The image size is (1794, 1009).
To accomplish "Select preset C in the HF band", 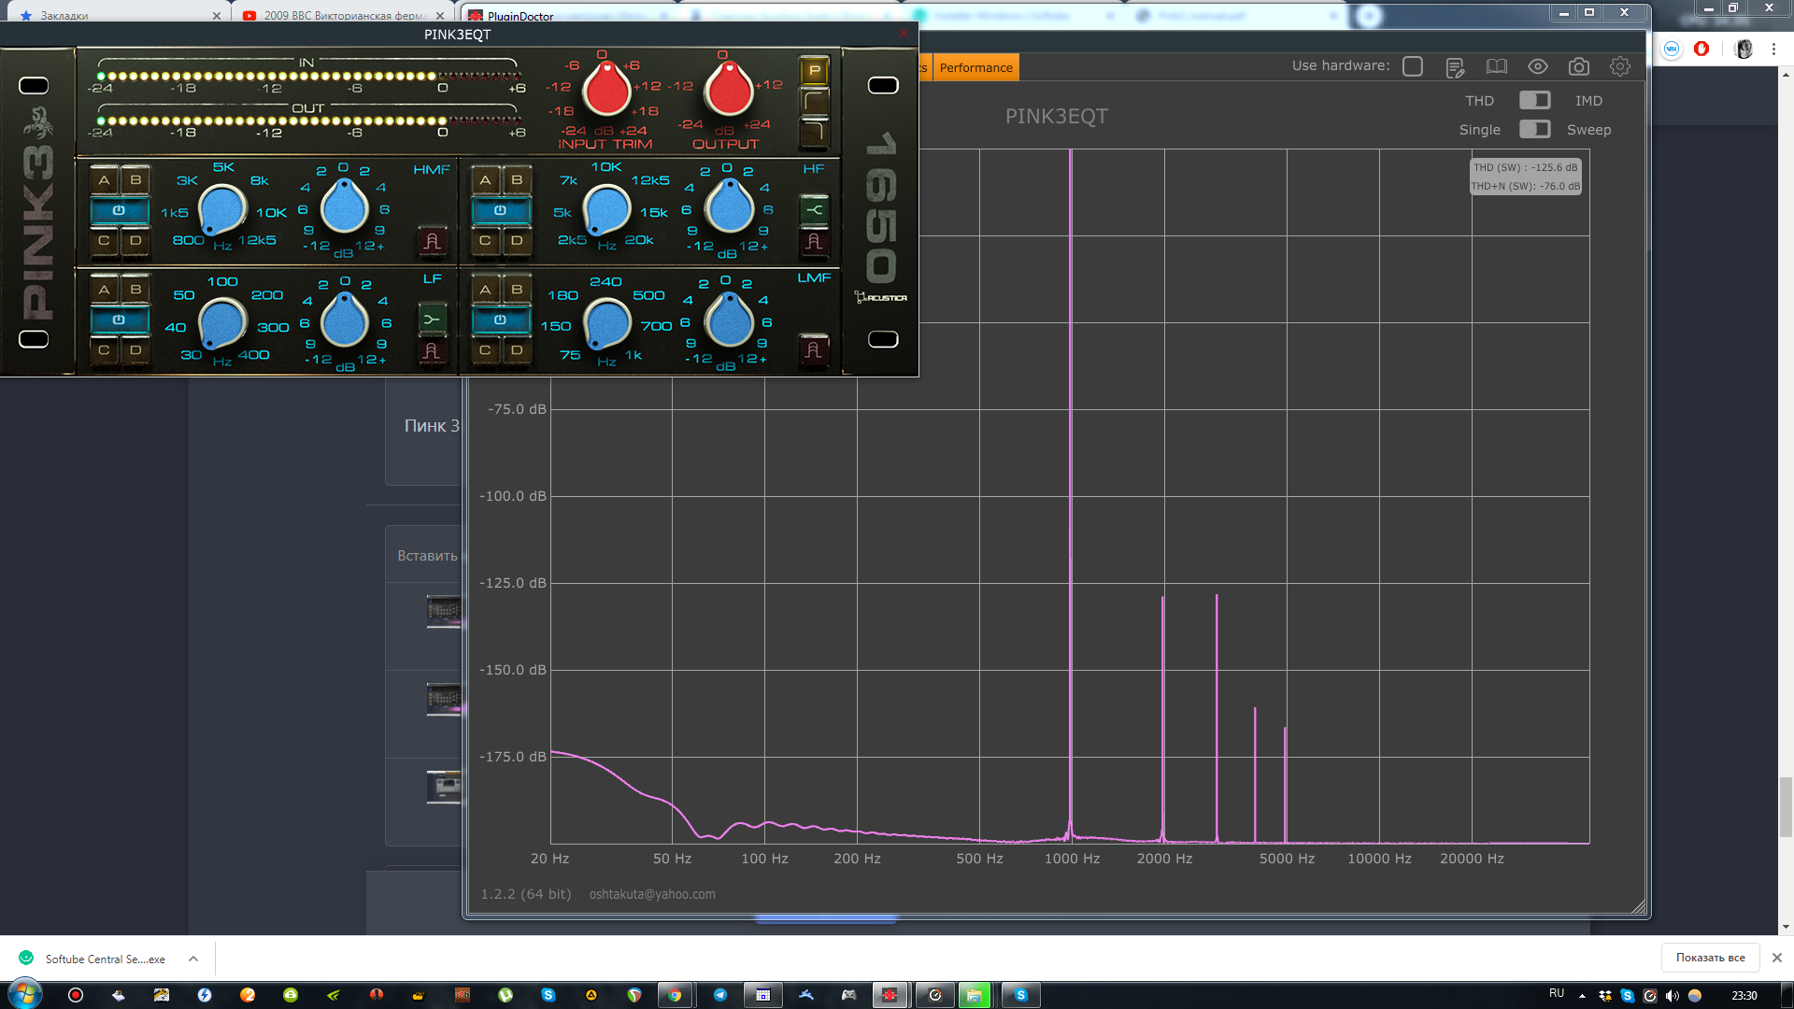I will pyautogui.click(x=485, y=241).
